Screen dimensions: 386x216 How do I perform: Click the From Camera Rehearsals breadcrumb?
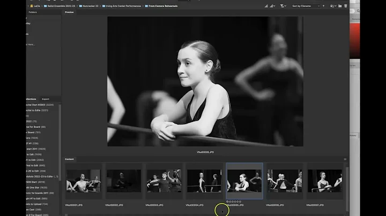(x=161, y=6)
